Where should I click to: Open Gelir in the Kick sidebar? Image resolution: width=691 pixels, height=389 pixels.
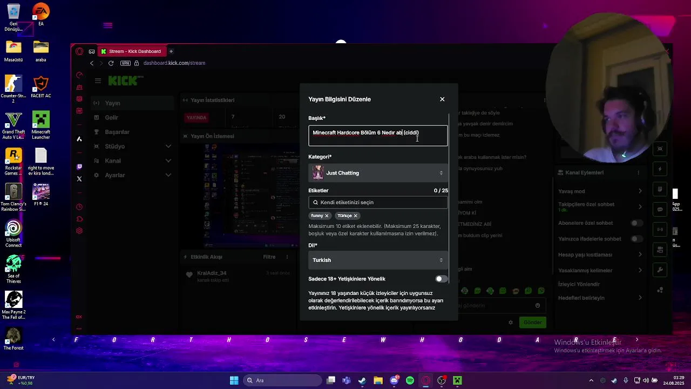tap(132, 117)
